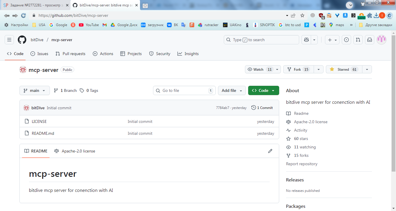
Task: Open the browser downloads arrow icon
Action: (376, 15)
